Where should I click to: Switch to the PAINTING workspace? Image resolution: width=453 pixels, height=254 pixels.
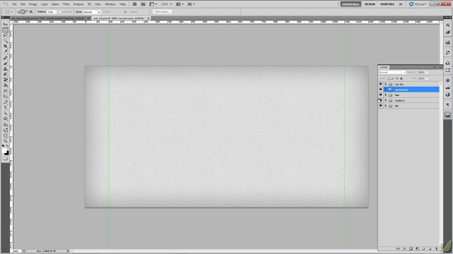click(387, 4)
